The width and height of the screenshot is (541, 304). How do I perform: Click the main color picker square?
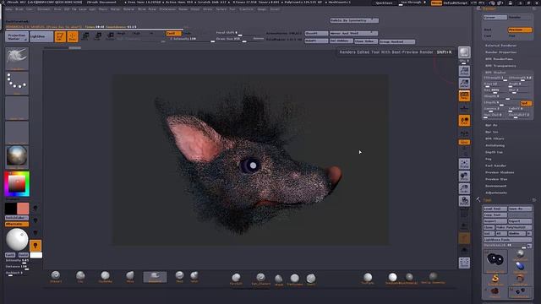[x=17, y=184]
